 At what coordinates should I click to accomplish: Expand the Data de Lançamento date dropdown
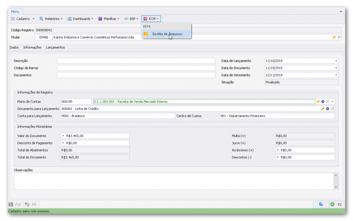(336, 61)
